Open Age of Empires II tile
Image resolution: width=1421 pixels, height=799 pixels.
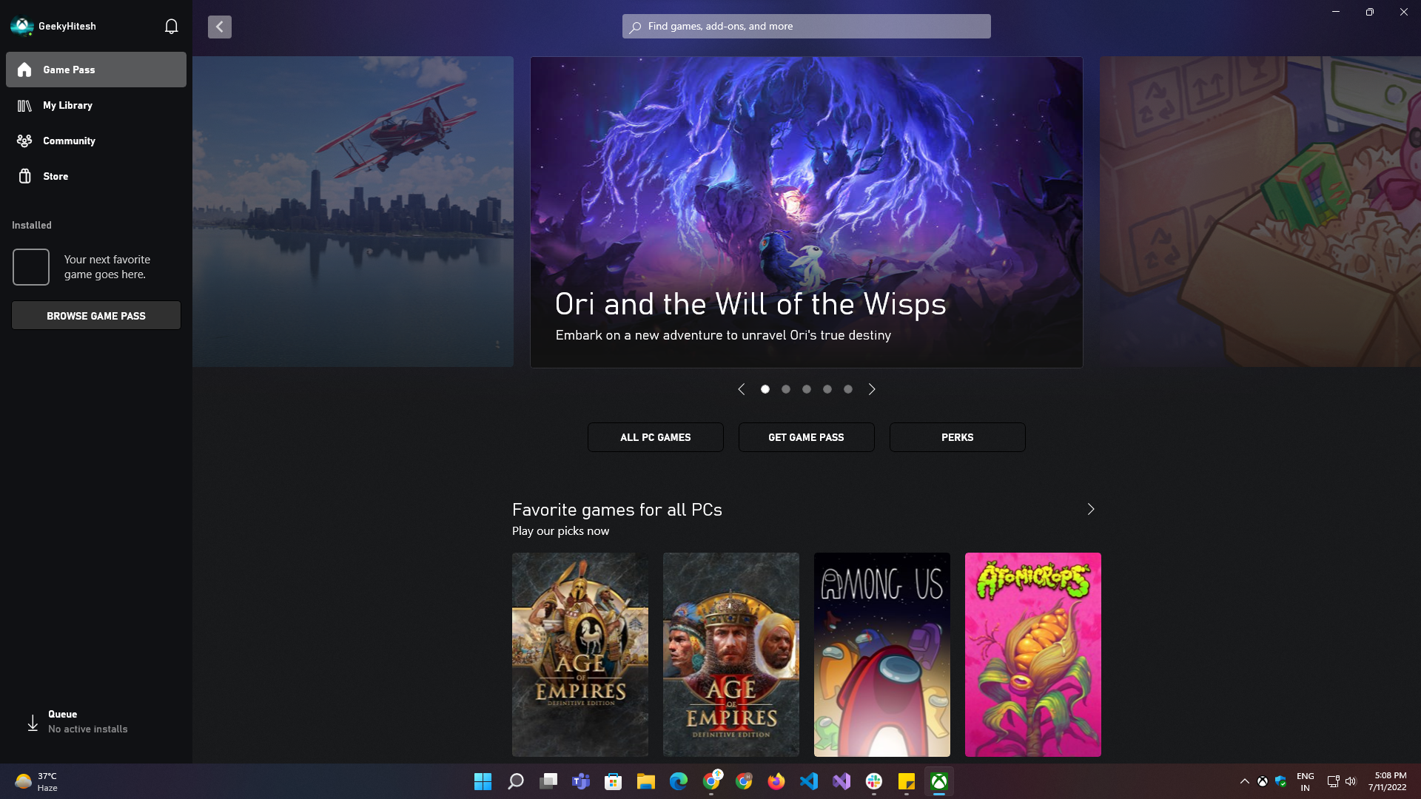point(731,655)
